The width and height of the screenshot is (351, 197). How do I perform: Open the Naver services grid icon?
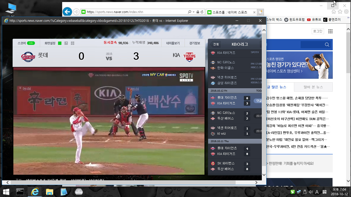click(x=330, y=31)
